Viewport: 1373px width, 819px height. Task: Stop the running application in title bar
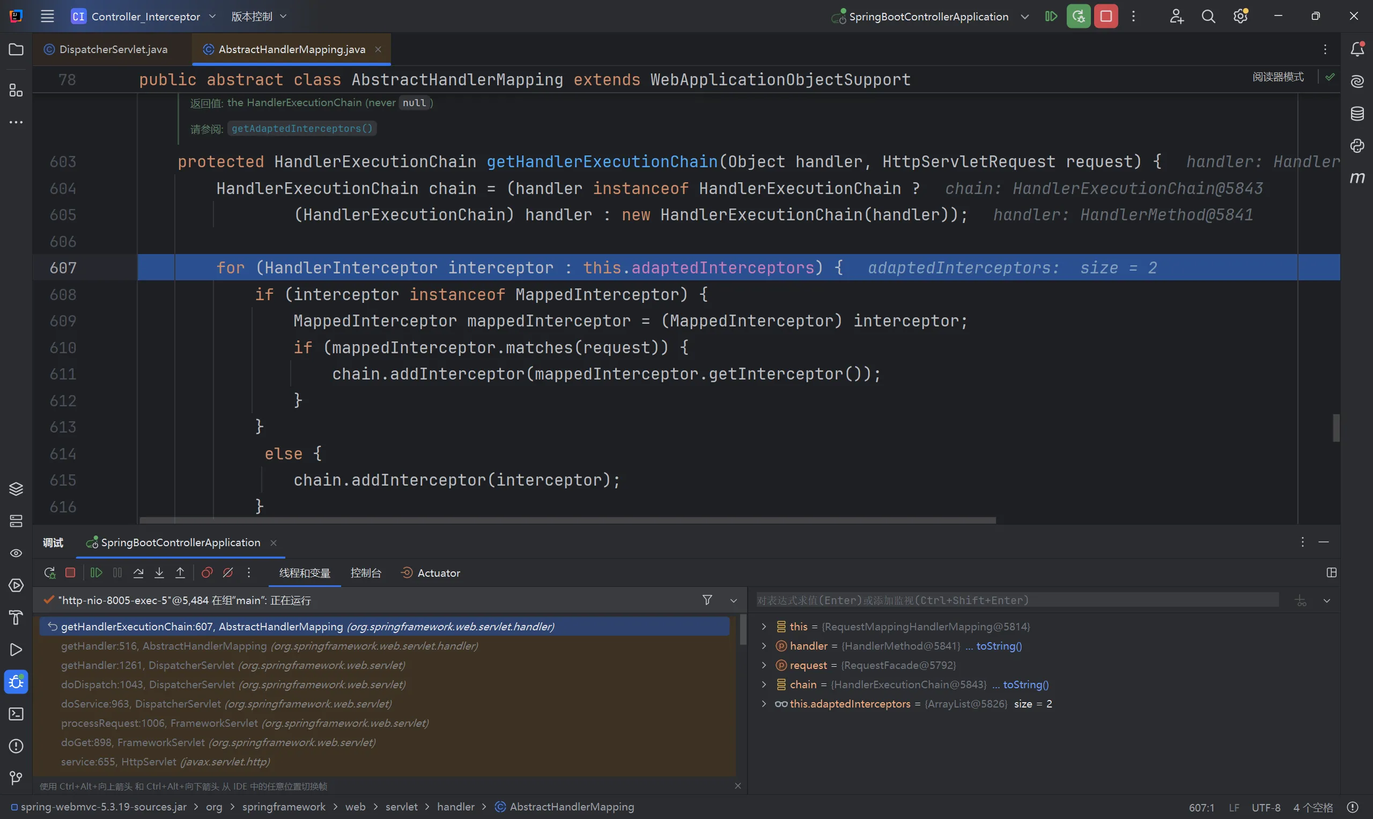pyautogui.click(x=1106, y=17)
